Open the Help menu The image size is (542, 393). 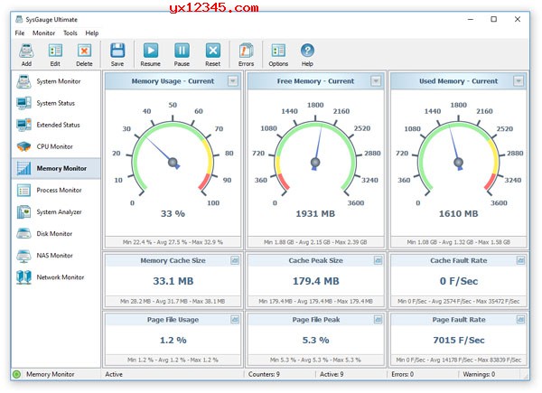pyautogui.click(x=92, y=33)
